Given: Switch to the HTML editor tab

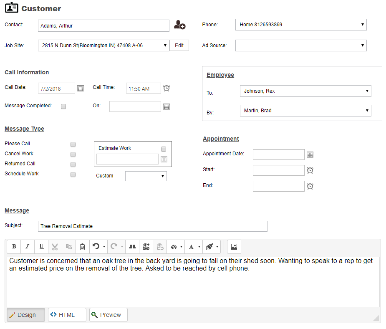Looking at the screenshot, I should [67, 315].
